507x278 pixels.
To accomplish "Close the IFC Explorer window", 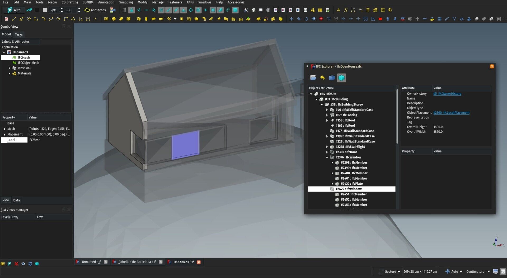I will click(x=492, y=66).
